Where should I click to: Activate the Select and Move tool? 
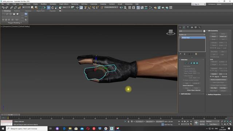(48, 8)
